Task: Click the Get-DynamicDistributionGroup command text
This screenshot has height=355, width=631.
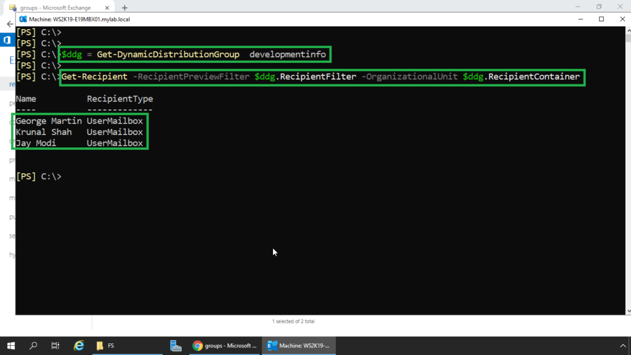Action: tap(168, 54)
